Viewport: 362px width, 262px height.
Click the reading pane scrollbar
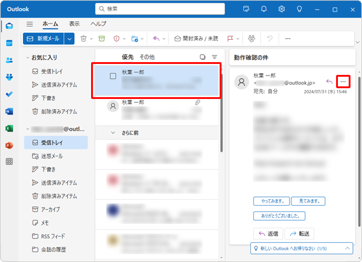tap(359, 152)
